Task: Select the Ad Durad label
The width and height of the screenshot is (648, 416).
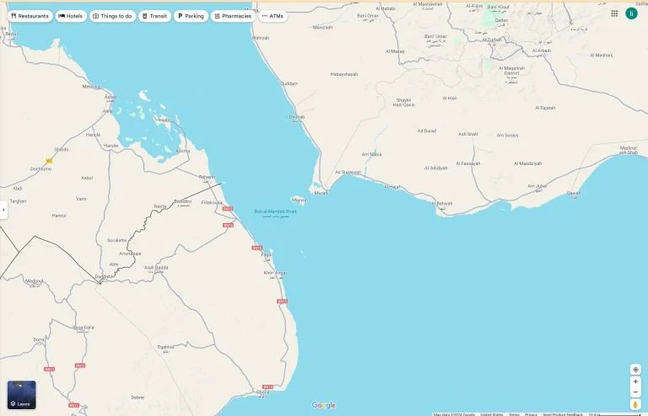Action: (x=426, y=131)
